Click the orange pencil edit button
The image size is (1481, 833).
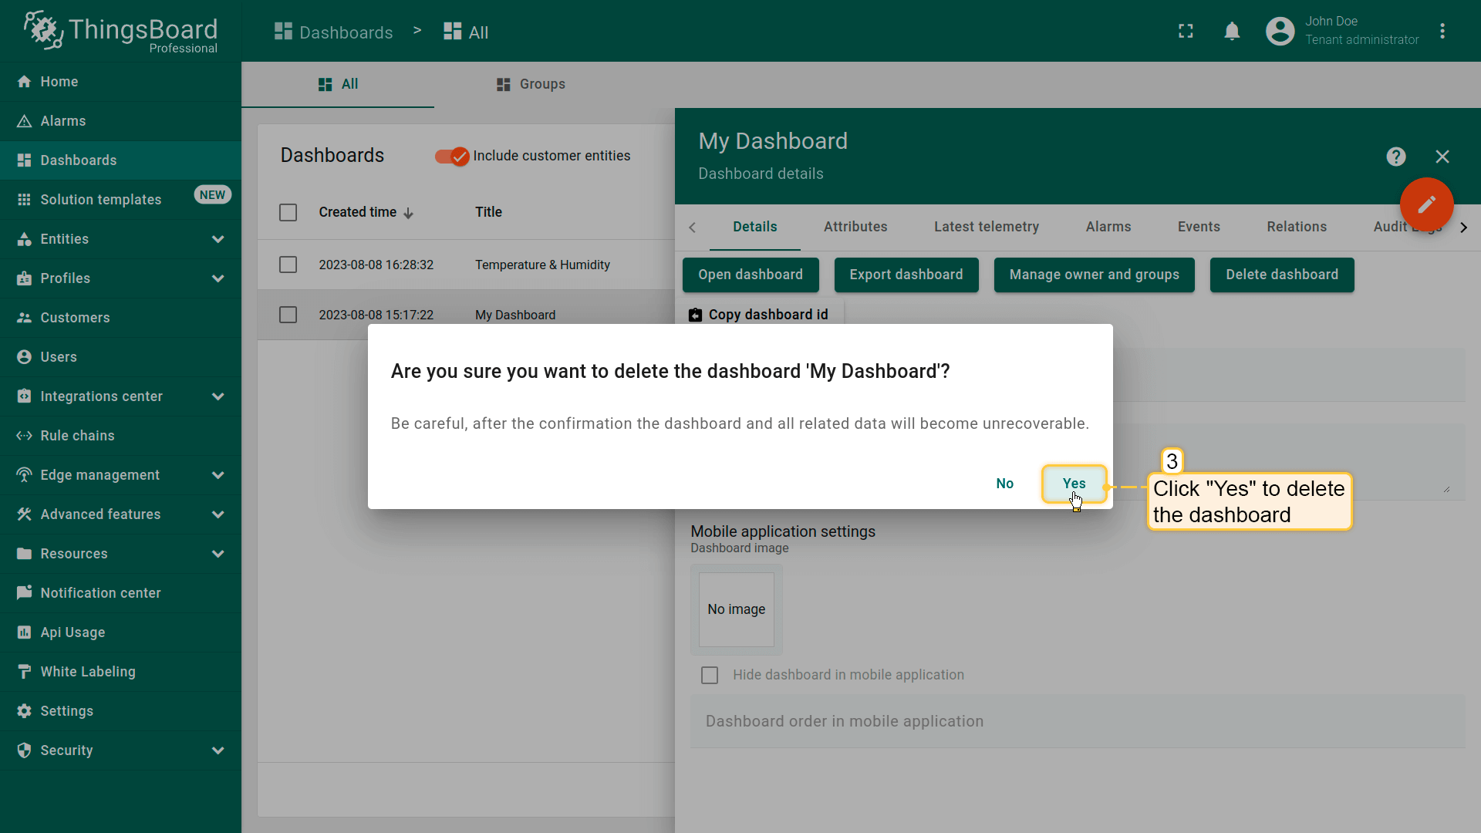click(1426, 204)
